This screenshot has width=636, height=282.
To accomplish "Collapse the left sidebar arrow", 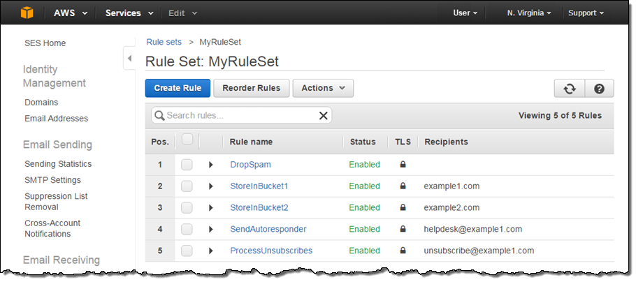I will [x=129, y=59].
